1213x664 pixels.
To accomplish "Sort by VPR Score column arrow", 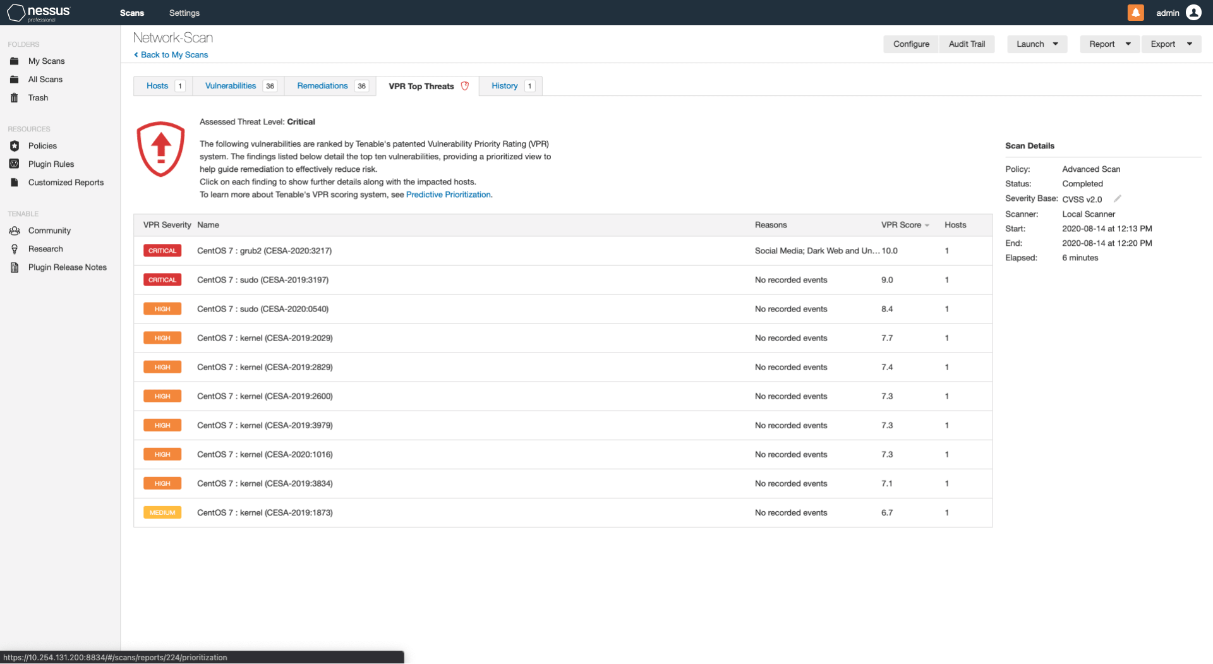I will pos(927,226).
